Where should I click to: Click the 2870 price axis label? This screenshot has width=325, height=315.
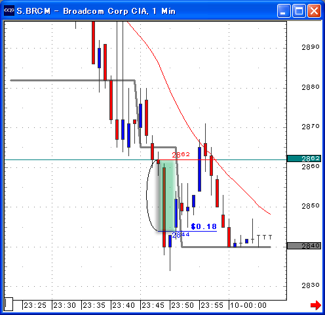coord(311,127)
